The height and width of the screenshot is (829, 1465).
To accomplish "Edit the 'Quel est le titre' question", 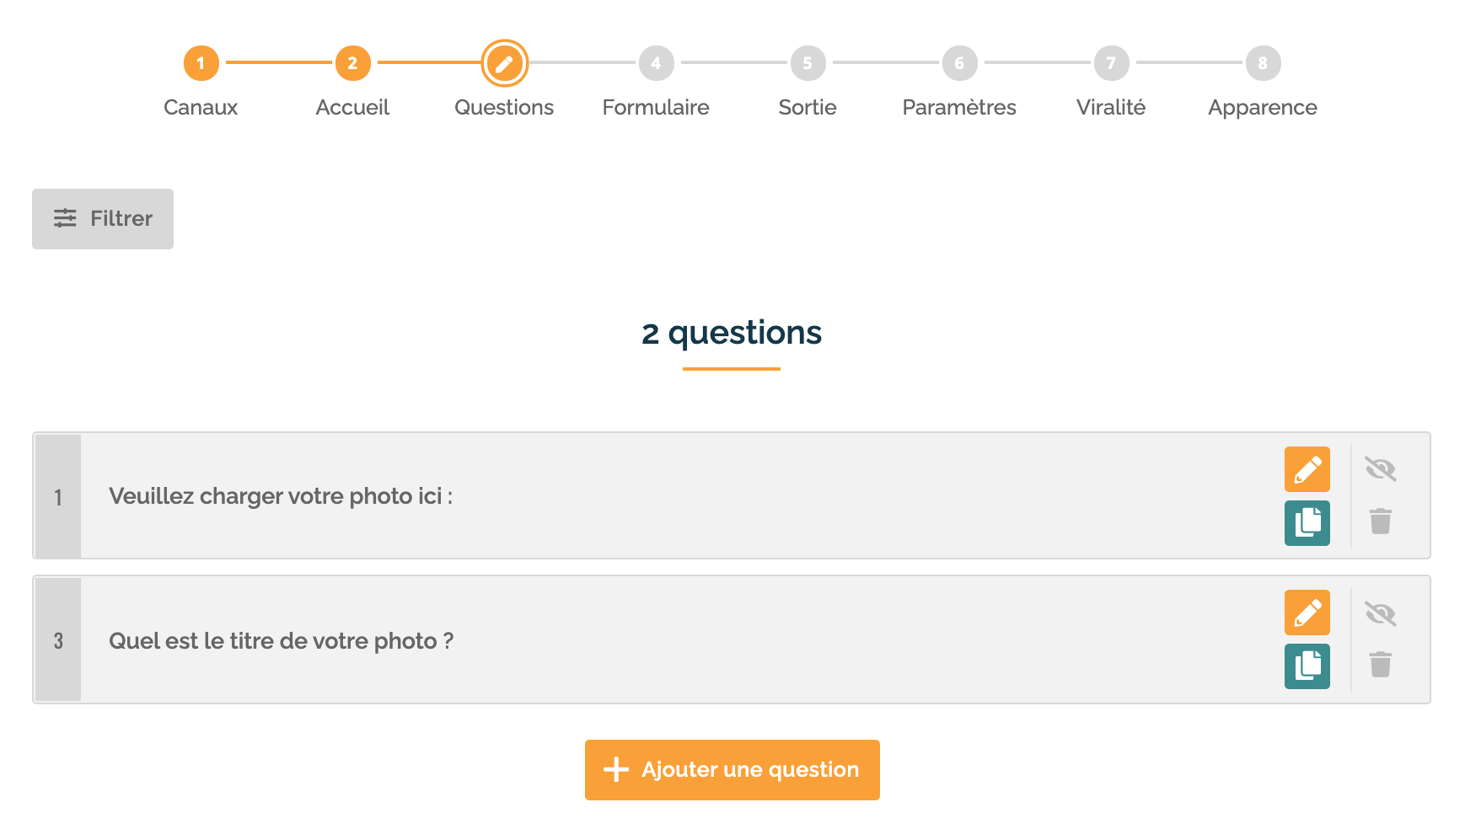I will [x=1307, y=612].
